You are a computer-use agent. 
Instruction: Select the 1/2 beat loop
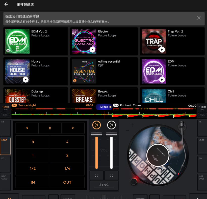33,169
